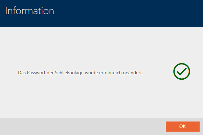Click the gray footer bar beside OK
Screen dimensions: 203x135
(81, 126)
